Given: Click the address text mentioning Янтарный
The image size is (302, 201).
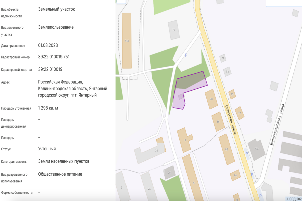Looking at the screenshot, I should (72, 89).
